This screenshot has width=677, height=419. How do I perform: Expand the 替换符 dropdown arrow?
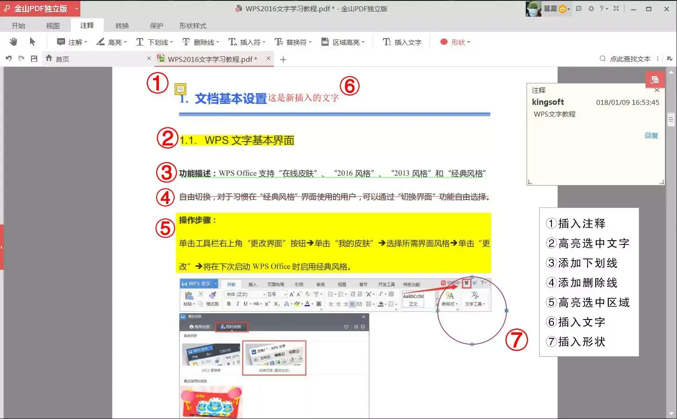[310, 42]
